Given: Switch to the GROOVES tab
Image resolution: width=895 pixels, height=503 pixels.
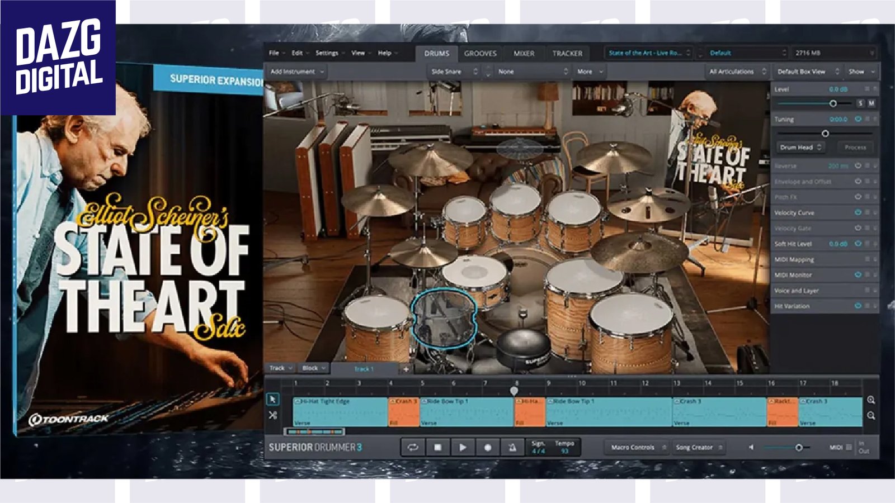Looking at the screenshot, I should 480,54.
